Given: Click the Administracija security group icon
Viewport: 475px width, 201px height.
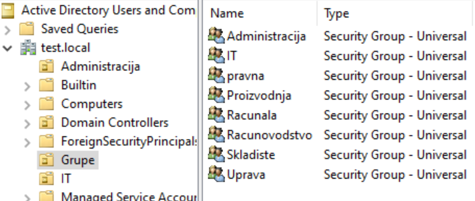Looking at the screenshot, I should coord(216,36).
